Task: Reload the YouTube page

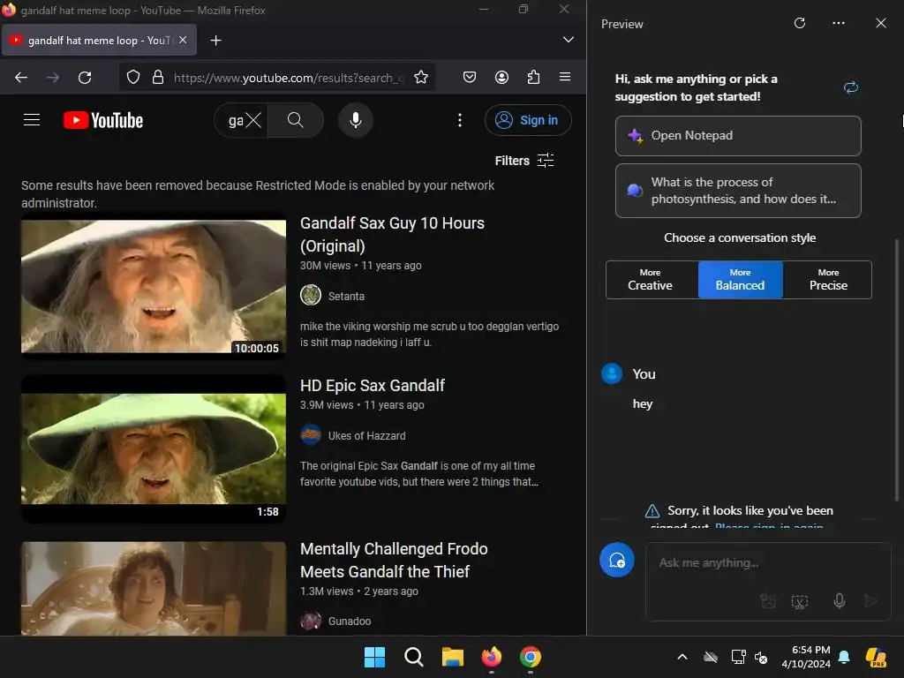Action: pos(85,78)
